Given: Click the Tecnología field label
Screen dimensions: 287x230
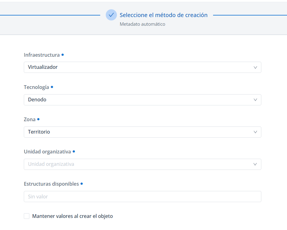Looking at the screenshot, I should coord(36,87).
